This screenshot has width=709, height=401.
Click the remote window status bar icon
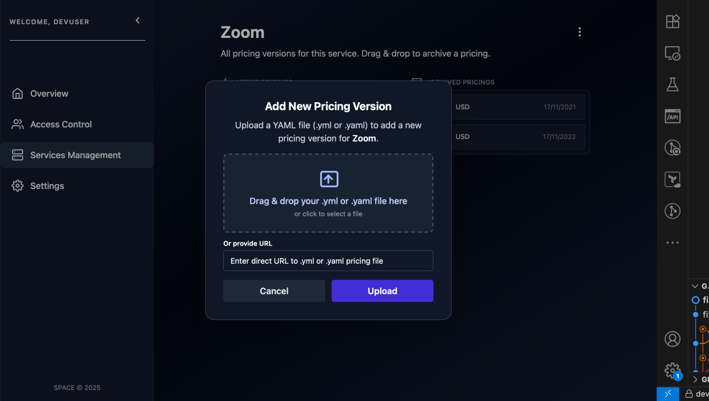668,394
